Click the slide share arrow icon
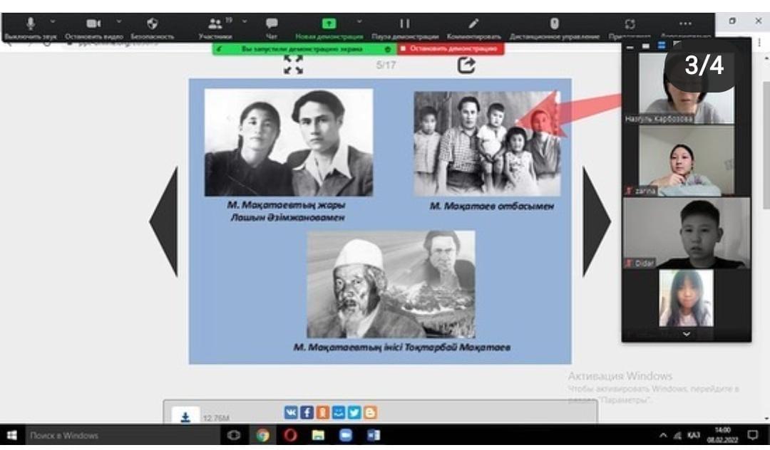Screen dimensions: 770x450 466,66
